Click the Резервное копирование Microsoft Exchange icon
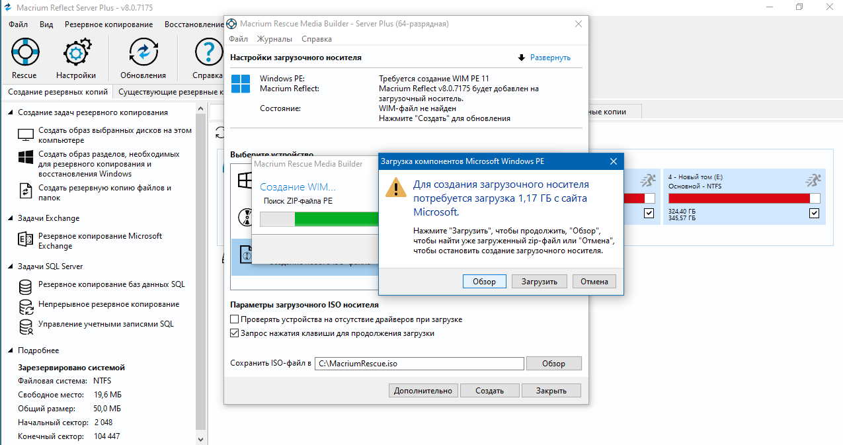The image size is (843, 445). (26, 240)
